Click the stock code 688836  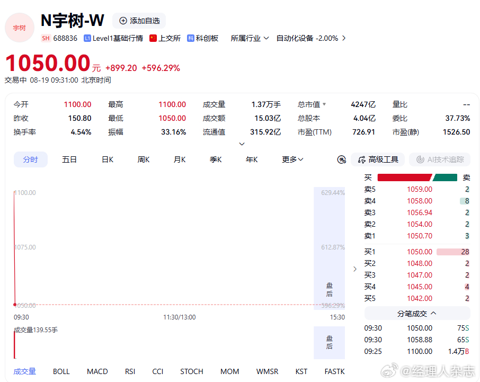pyautogui.click(x=65, y=38)
